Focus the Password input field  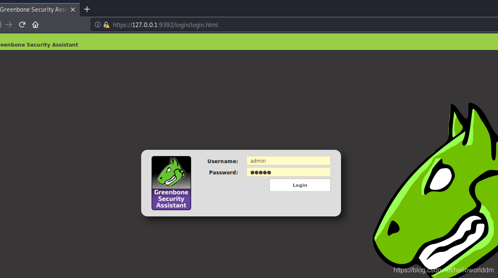coord(289,172)
